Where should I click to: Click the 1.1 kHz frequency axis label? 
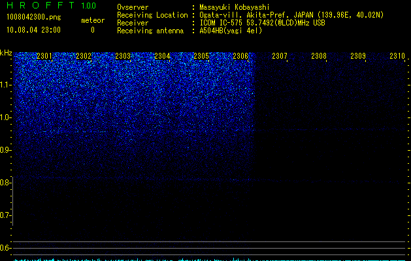pyautogui.click(x=5, y=85)
